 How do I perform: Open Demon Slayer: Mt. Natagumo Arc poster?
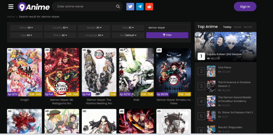[62, 72]
